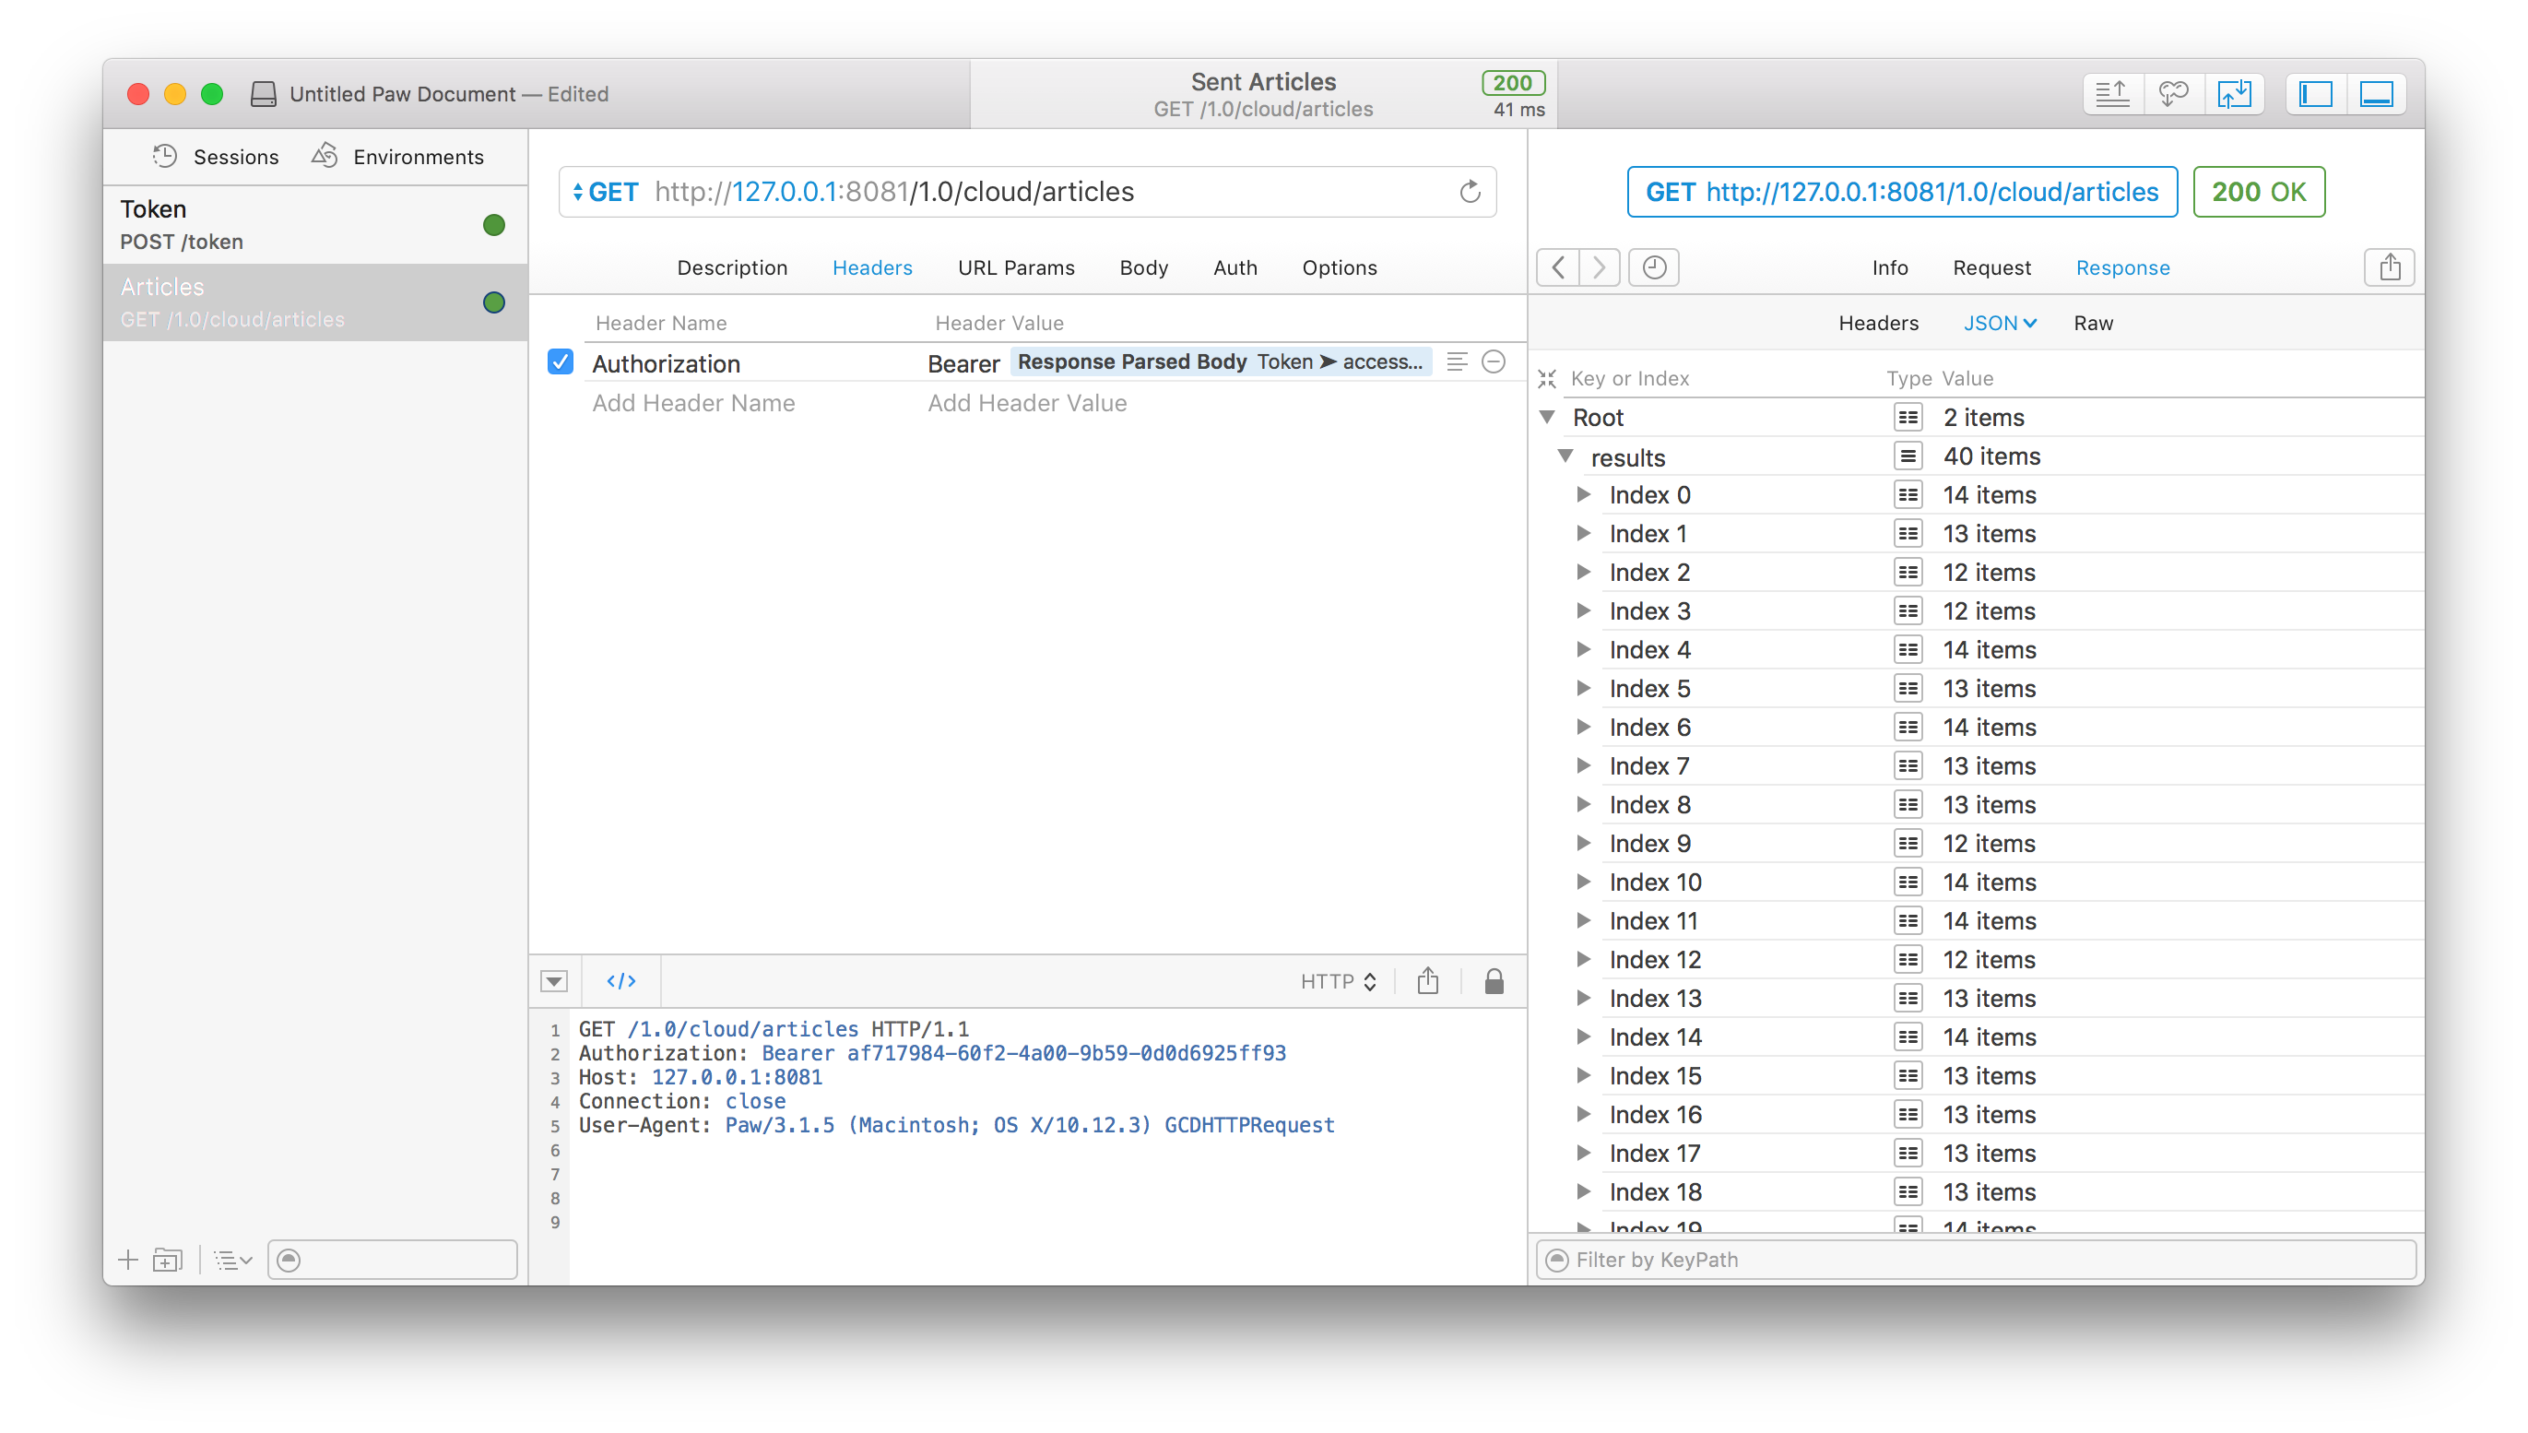The height and width of the screenshot is (1433, 2528).
Task: Expand Index 0 in the JSON tree
Action: (1583, 495)
